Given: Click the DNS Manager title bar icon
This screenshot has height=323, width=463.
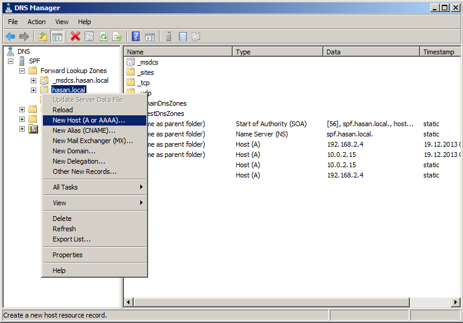Looking at the screenshot, I should click(x=9, y=8).
